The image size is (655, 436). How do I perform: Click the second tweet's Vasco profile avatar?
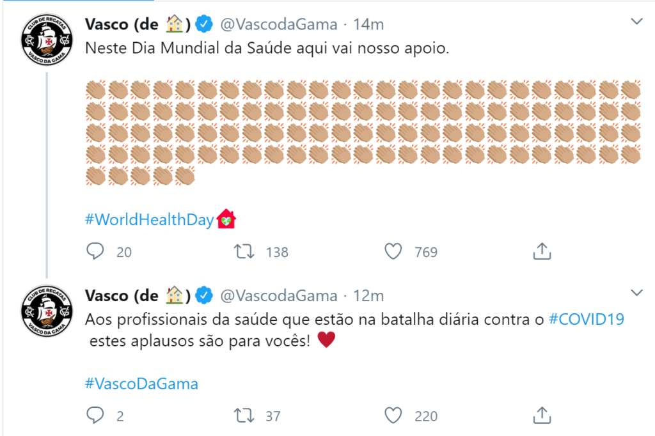pos(46,311)
